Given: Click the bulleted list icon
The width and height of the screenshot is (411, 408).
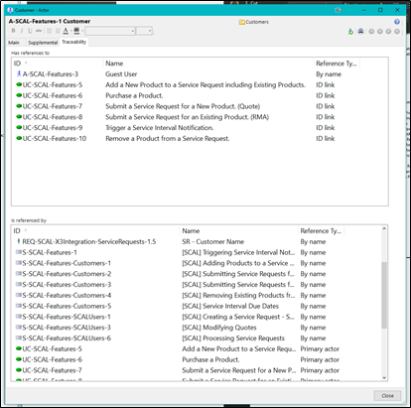Looking at the screenshot, I should [49, 31].
